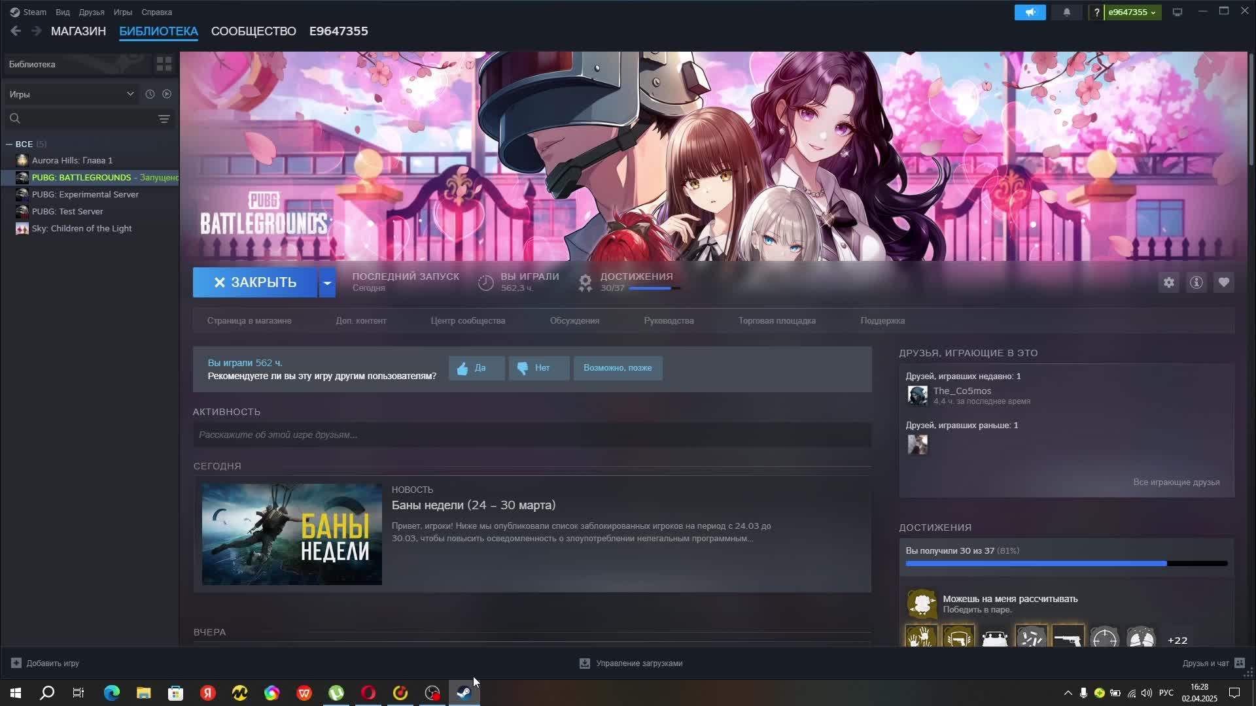The image size is (1256, 706).
Task: Go back with the left arrow
Action: (x=16, y=31)
